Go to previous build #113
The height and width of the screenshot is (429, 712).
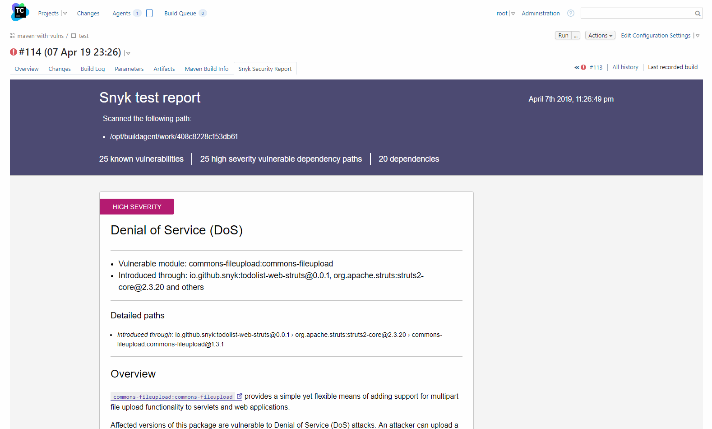(x=596, y=67)
